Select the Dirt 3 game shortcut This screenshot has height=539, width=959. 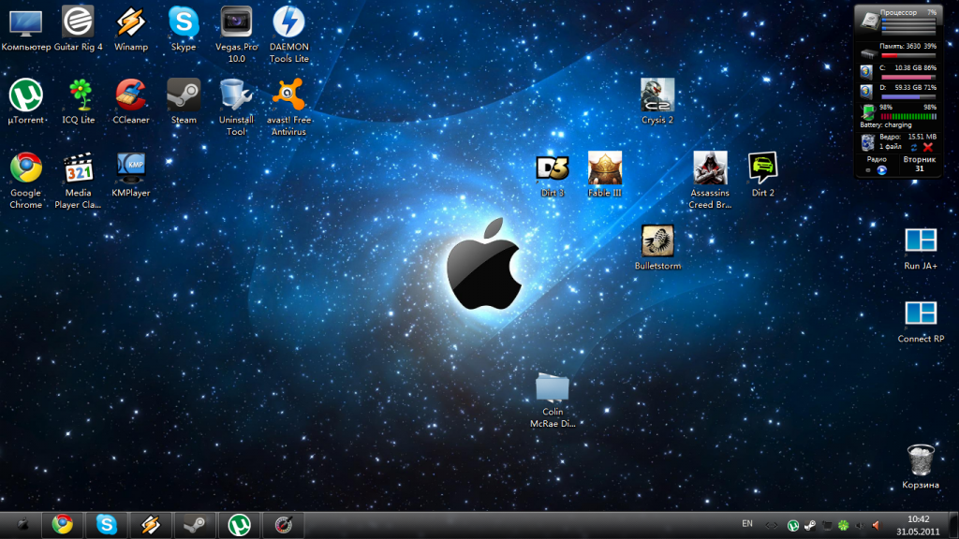553,175
